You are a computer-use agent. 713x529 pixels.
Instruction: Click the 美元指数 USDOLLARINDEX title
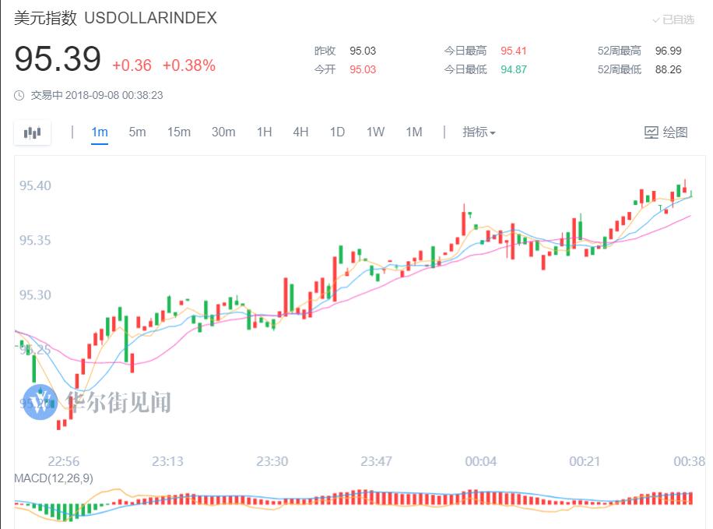pos(115,18)
